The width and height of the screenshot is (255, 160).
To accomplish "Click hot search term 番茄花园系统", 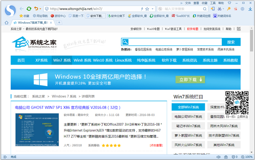I will click(x=143, y=49).
